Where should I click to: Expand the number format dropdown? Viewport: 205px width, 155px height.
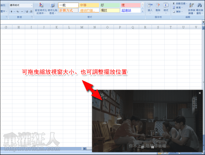tap(32, 5)
